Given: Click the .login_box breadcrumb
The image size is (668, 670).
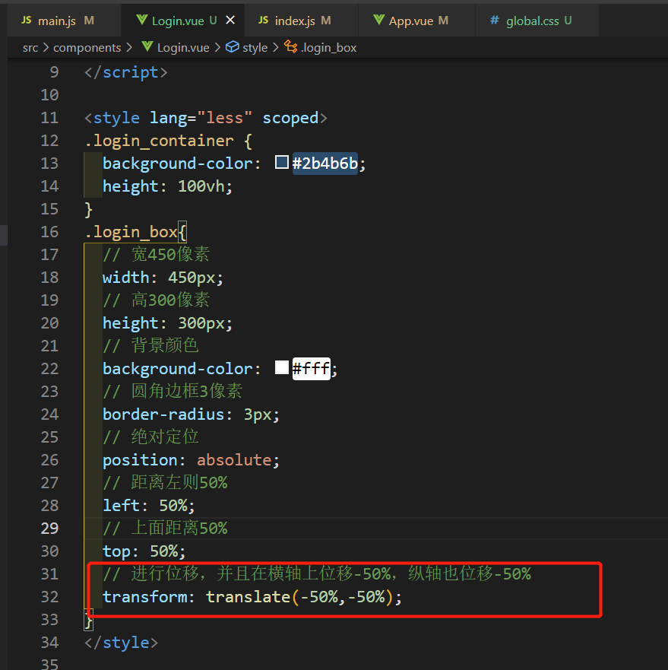Looking at the screenshot, I should pyautogui.click(x=328, y=47).
